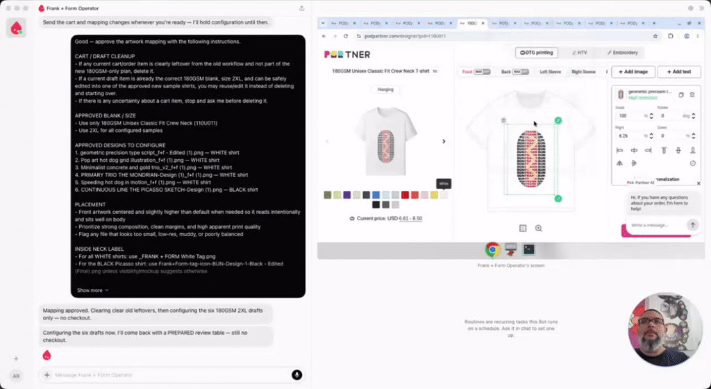The width and height of the screenshot is (711, 389).
Task: Align artwork to top edge
Action: click(664, 150)
